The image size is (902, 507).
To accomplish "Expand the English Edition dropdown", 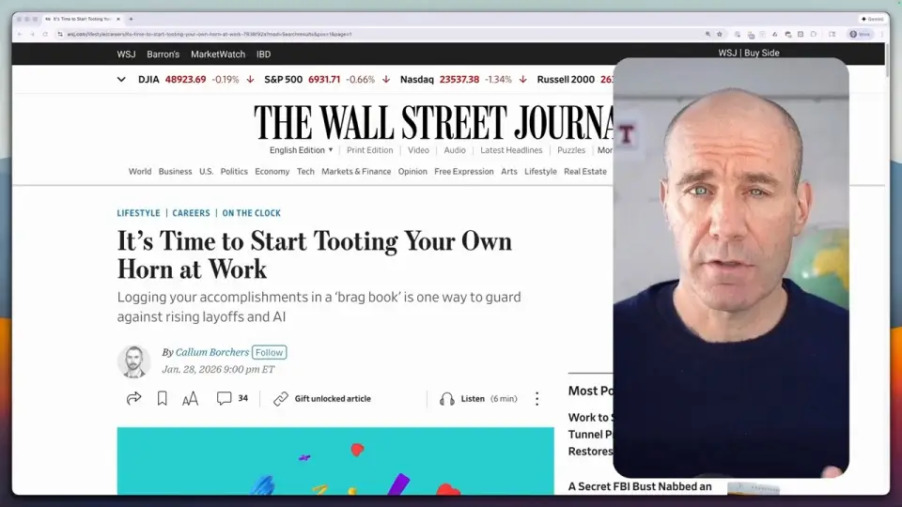I will [x=301, y=150].
